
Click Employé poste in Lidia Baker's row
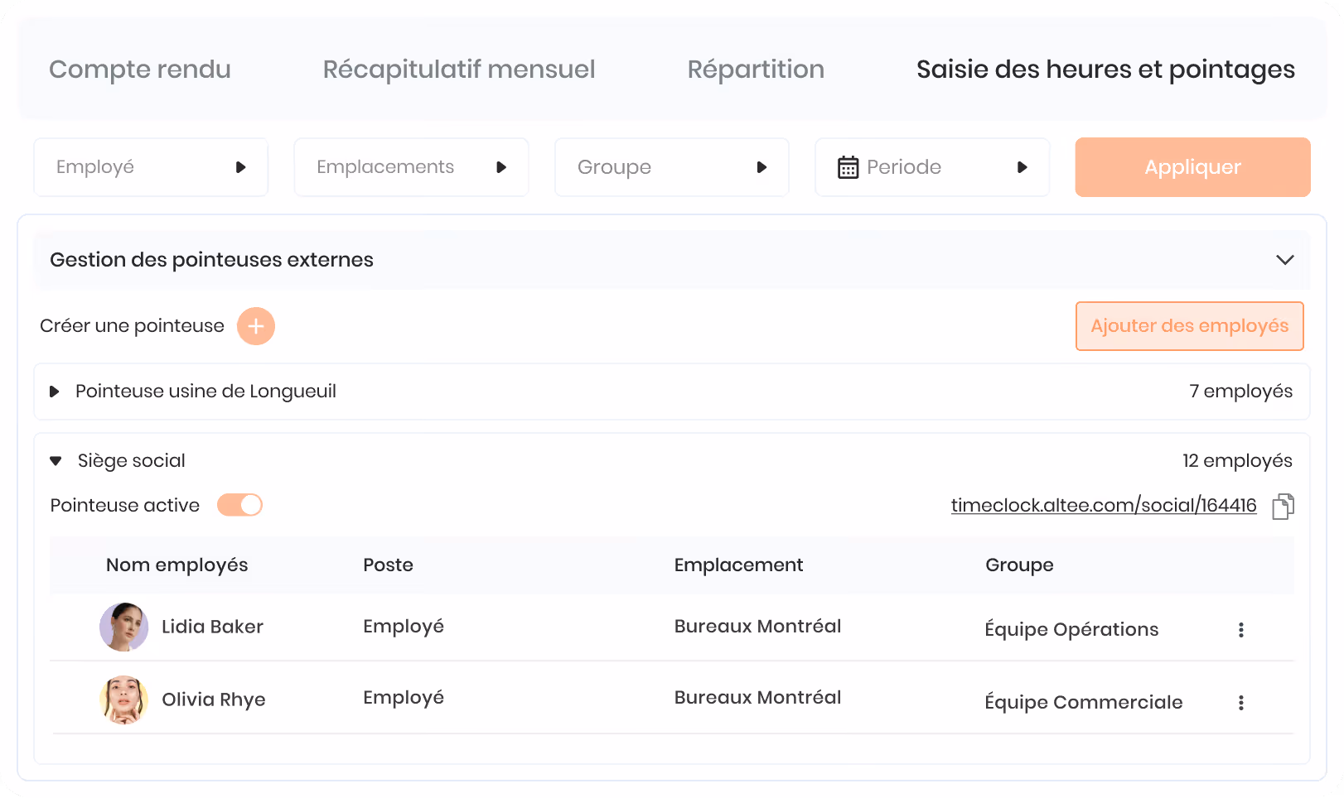click(404, 627)
